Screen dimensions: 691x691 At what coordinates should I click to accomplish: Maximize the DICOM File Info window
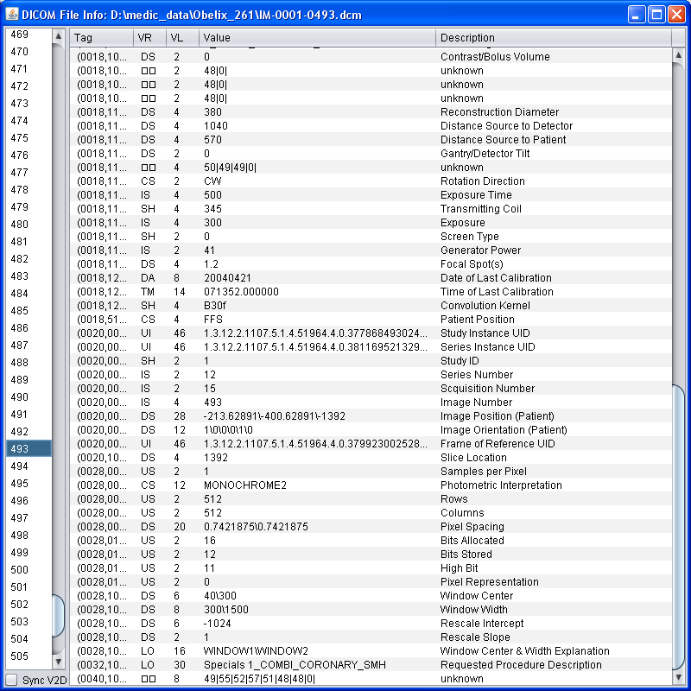point(656,15)
